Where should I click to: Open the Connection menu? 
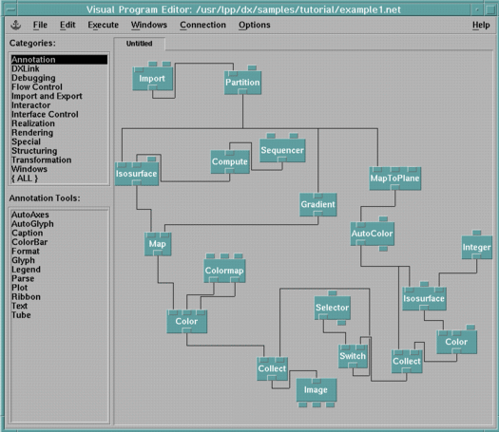[x=202, y=25]
